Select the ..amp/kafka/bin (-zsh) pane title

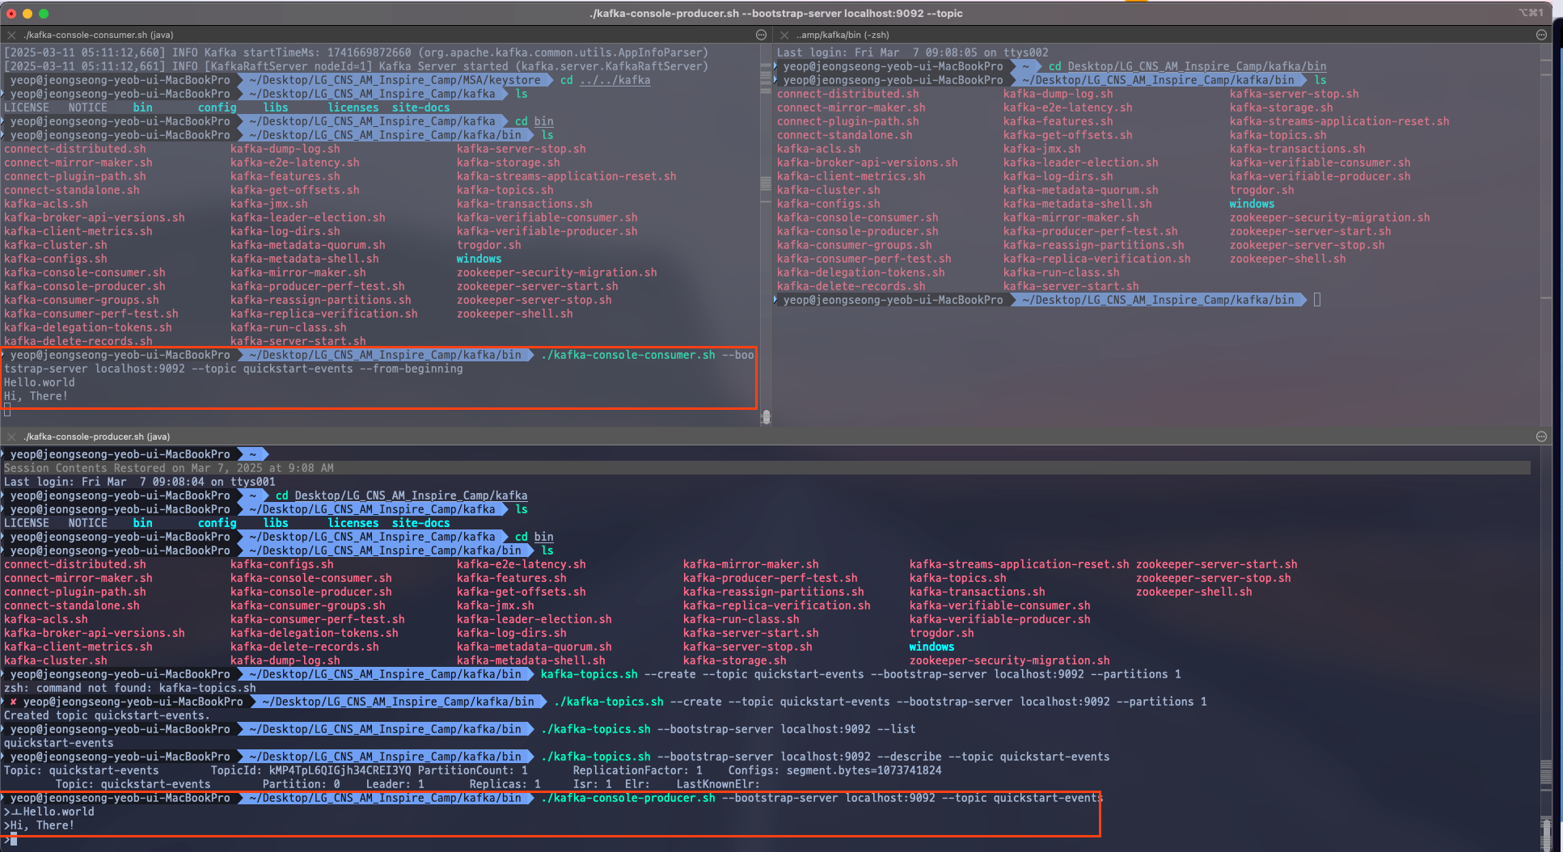pos(843,35)
